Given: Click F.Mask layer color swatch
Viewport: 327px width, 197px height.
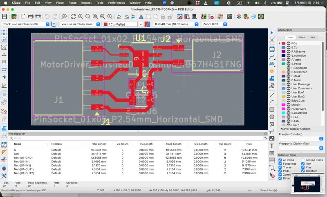Looking at the screenshot, I should [283, 76].
